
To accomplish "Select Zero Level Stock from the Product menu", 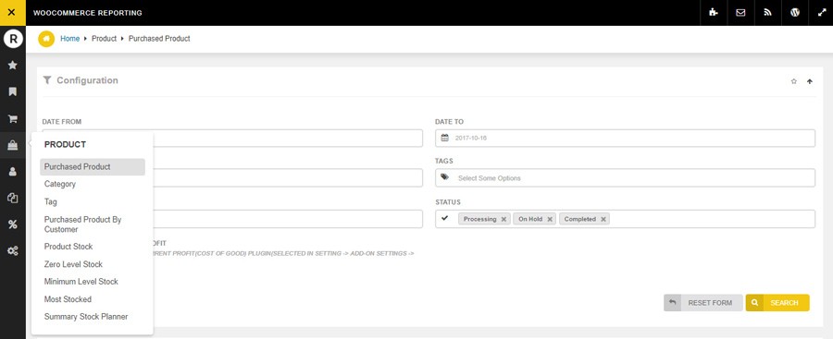I will tap(73, 264).
